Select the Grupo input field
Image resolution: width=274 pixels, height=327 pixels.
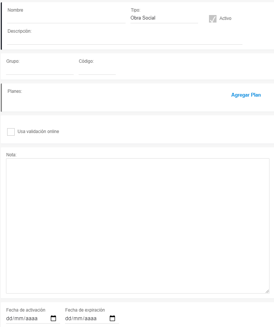[x=40, y=70]
